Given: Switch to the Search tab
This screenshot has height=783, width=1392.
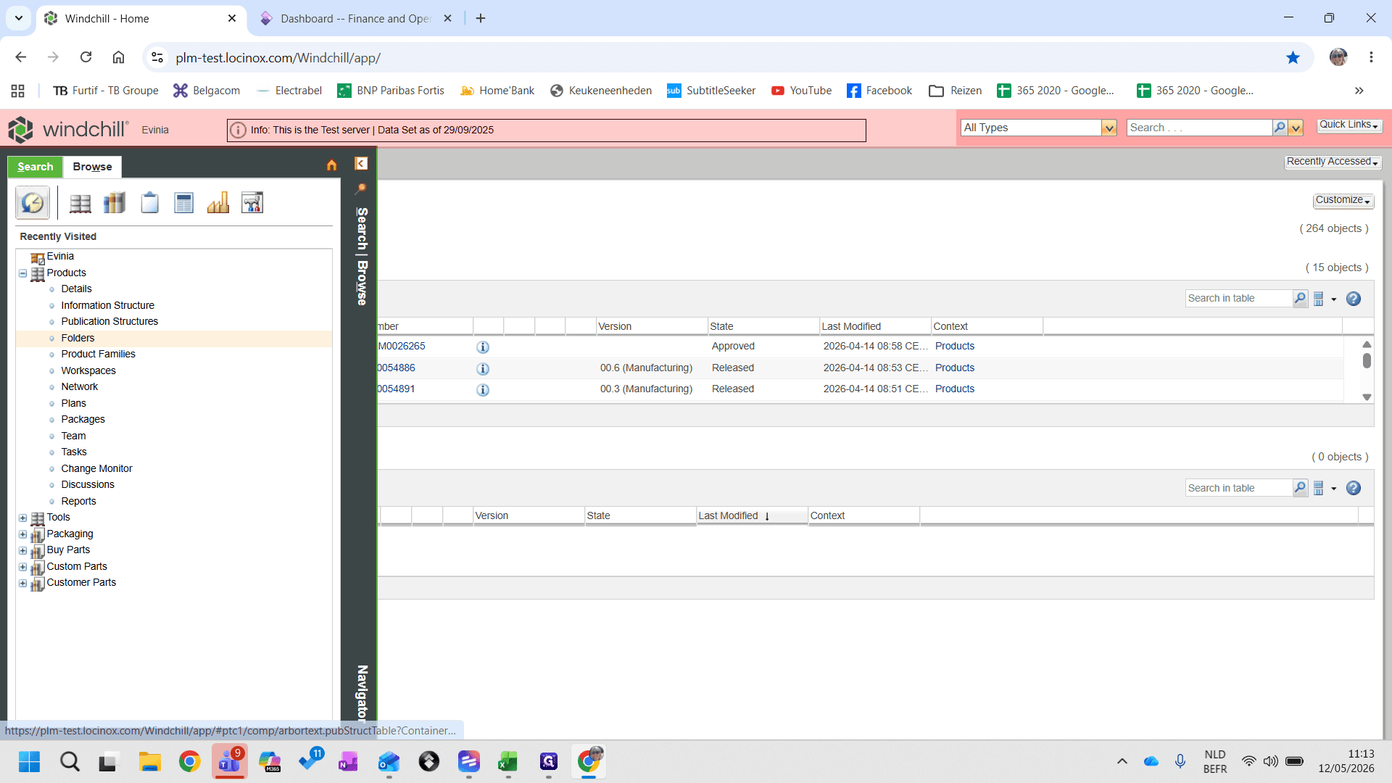Looking at the screenshot, I should click(36, 167).
